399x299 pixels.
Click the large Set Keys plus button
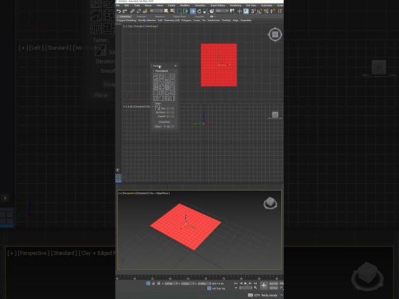point(264,285)
